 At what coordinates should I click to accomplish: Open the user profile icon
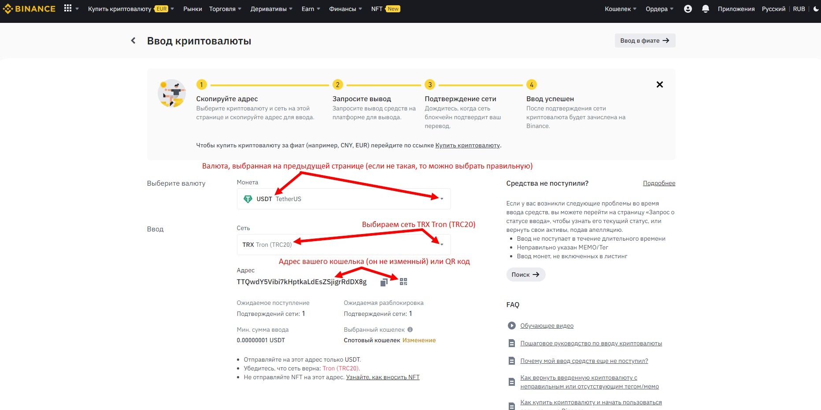(x=688, y=9)
